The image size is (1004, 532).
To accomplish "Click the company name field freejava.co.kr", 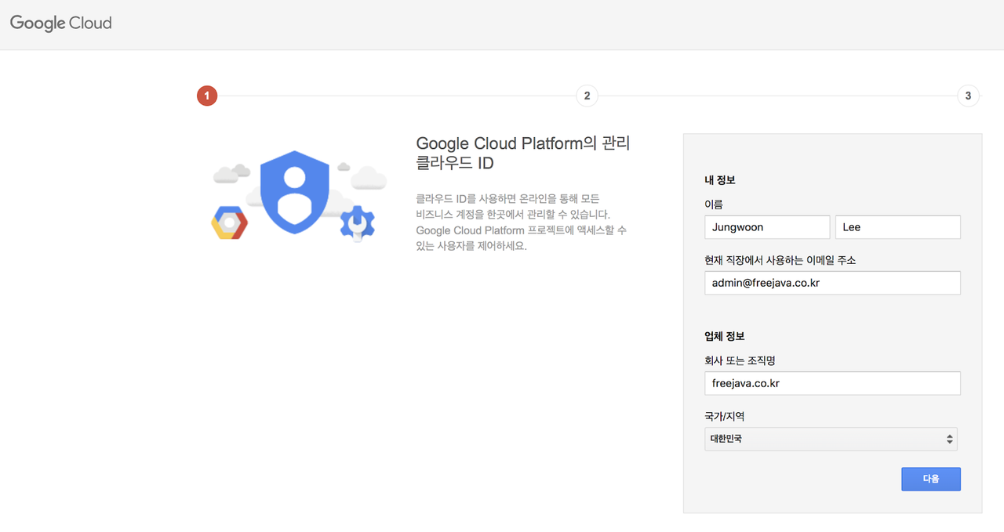I will click(833, 383).
